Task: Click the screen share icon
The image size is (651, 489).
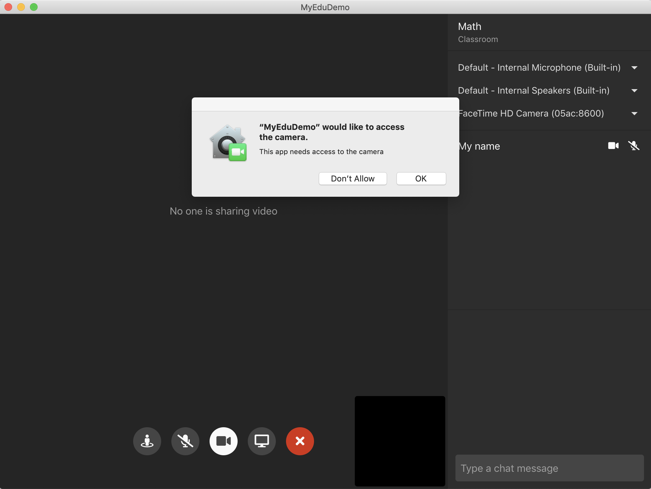Action: pyautogui.click(x=261, y=441)
